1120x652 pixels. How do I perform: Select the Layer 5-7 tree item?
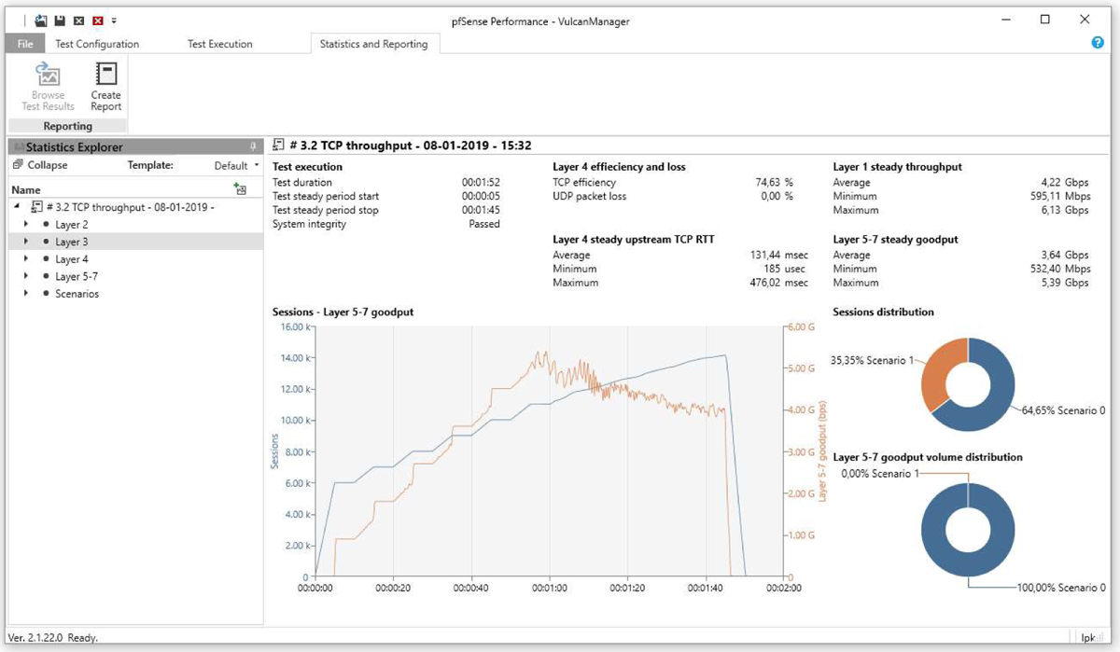pyautogui.click(x=77, y=276)
